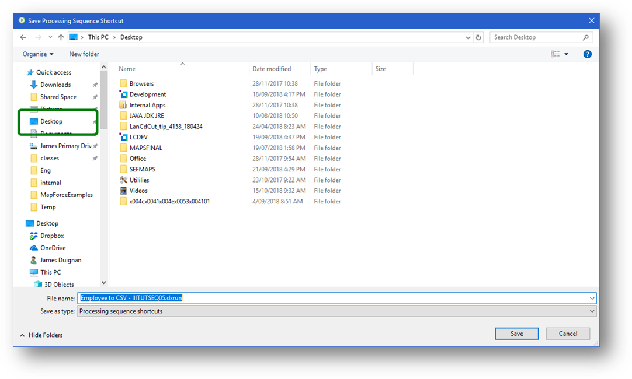Image resolution: width=632 pixels, height=379 pixels.
Task: Select the Desktop root tree node
Action: pos(47,223)
